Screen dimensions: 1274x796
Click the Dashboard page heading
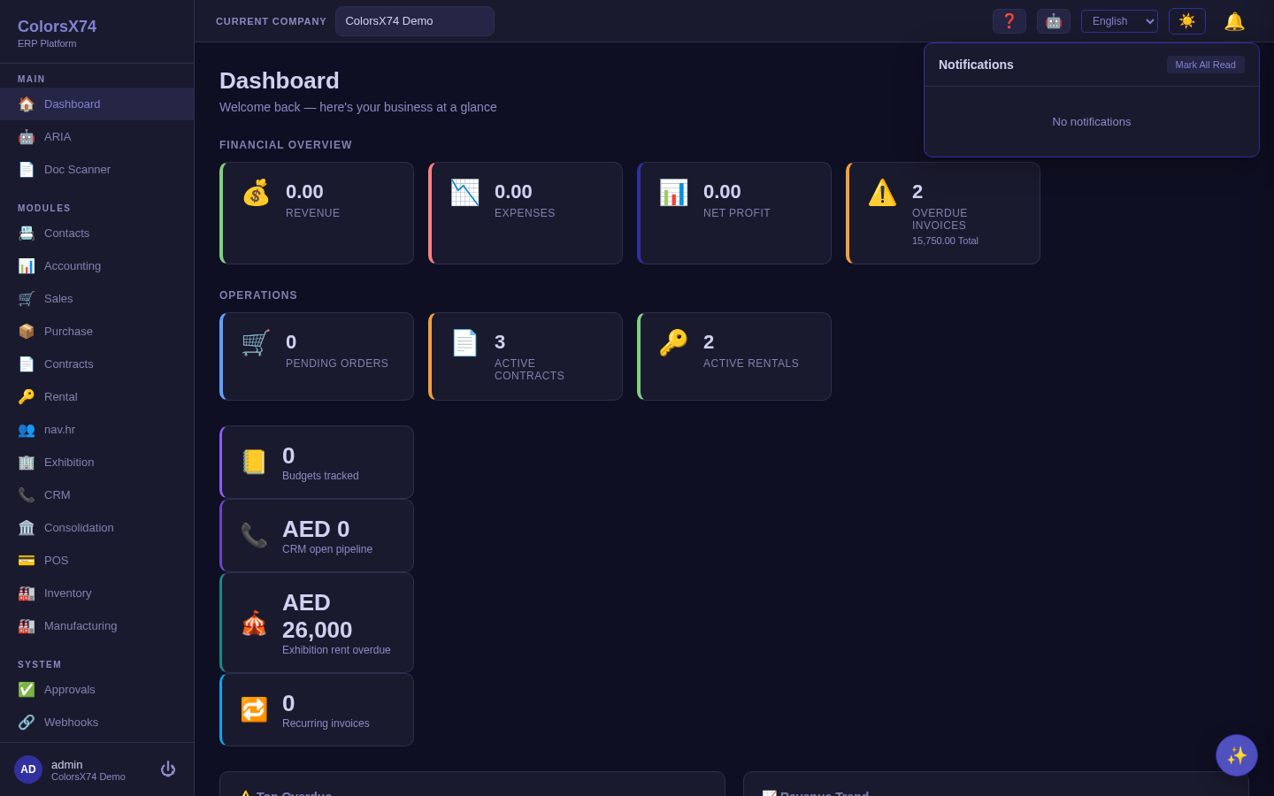coord(280,80)
